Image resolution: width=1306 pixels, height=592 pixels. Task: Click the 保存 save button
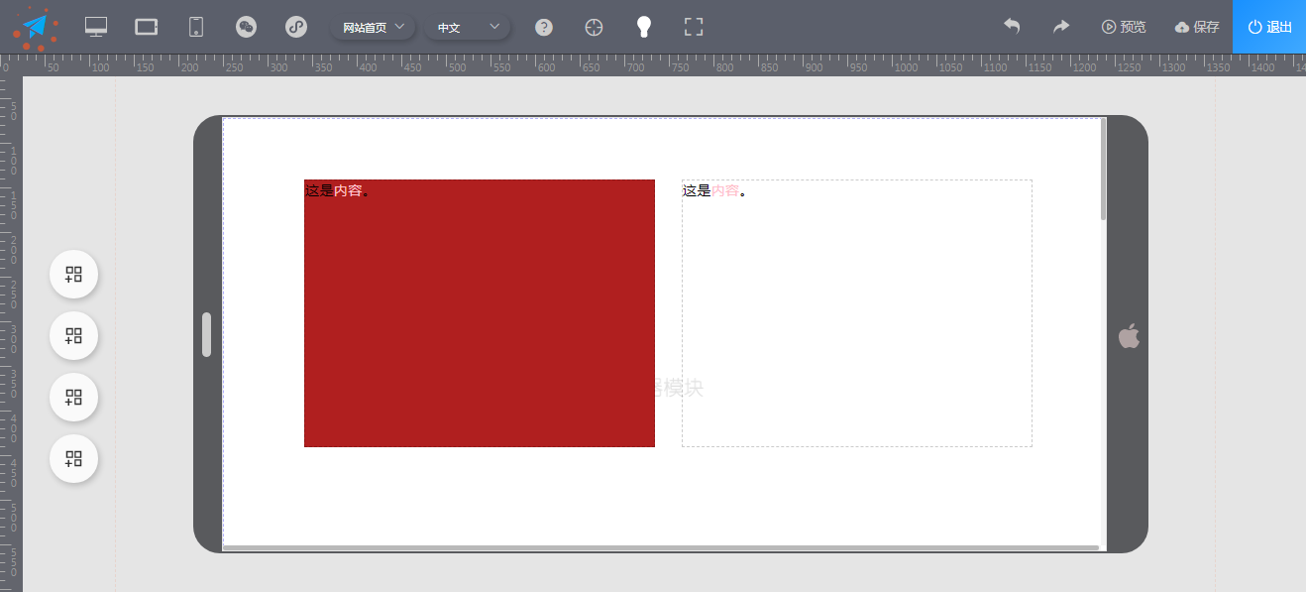point(1197,27)
